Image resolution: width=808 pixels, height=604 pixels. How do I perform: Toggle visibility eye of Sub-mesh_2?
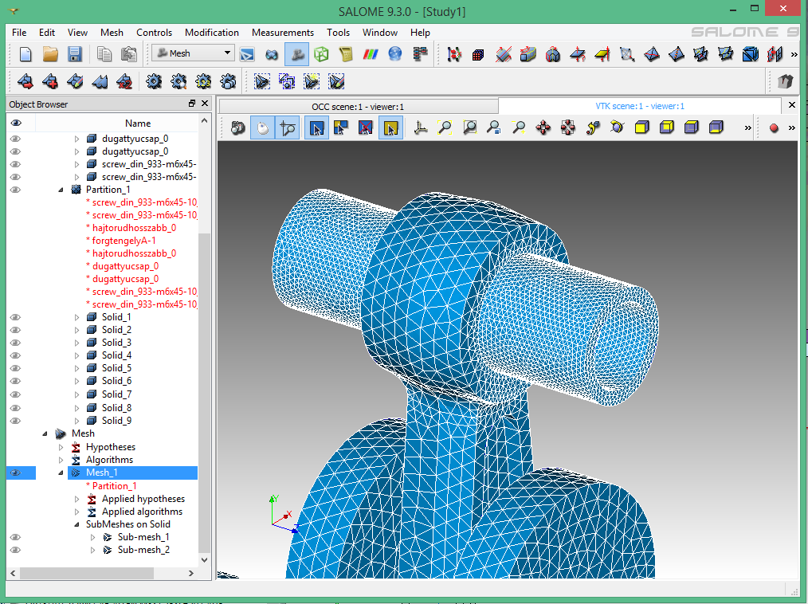pyautogui.click(x=15, y=550)
